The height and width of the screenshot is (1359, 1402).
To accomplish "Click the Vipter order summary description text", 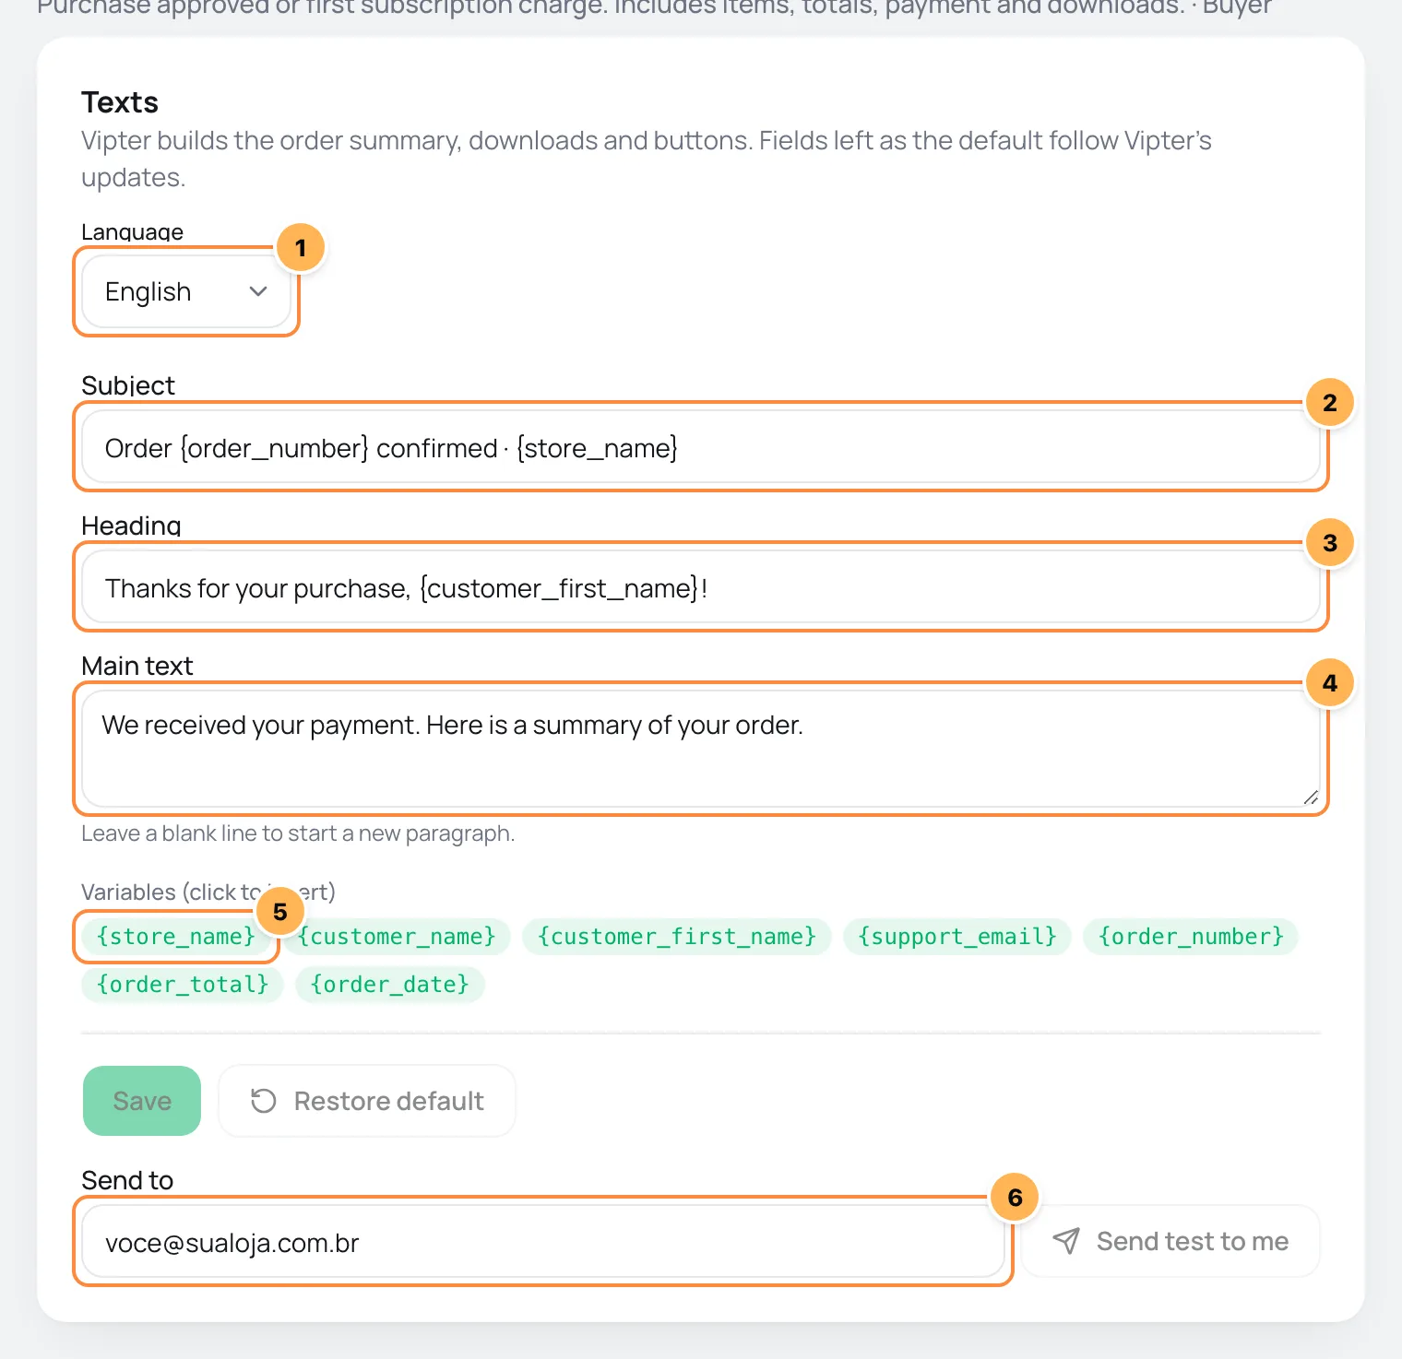I will click(x=646, y=159).
